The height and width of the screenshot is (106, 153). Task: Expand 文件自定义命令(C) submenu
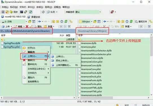(x=36, y=69)
